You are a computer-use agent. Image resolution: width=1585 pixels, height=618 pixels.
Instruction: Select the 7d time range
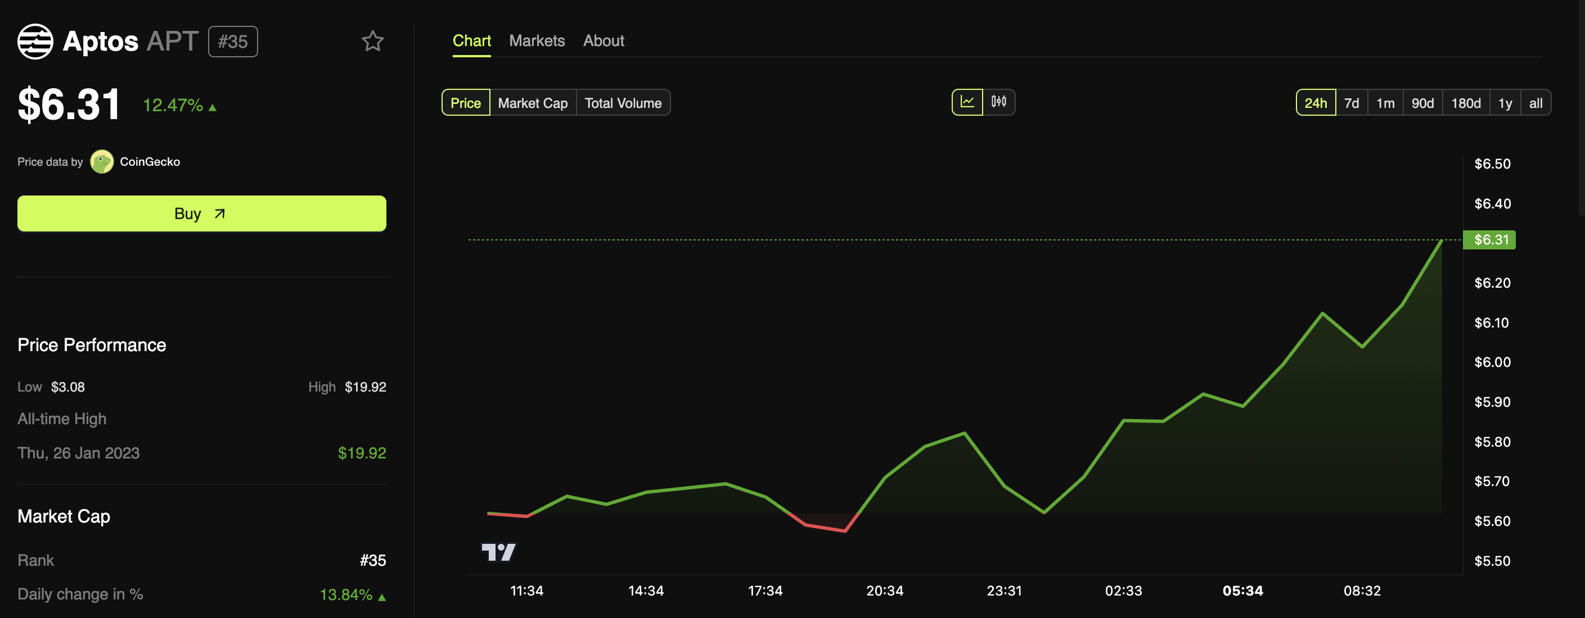click(x=1351, y=103)
